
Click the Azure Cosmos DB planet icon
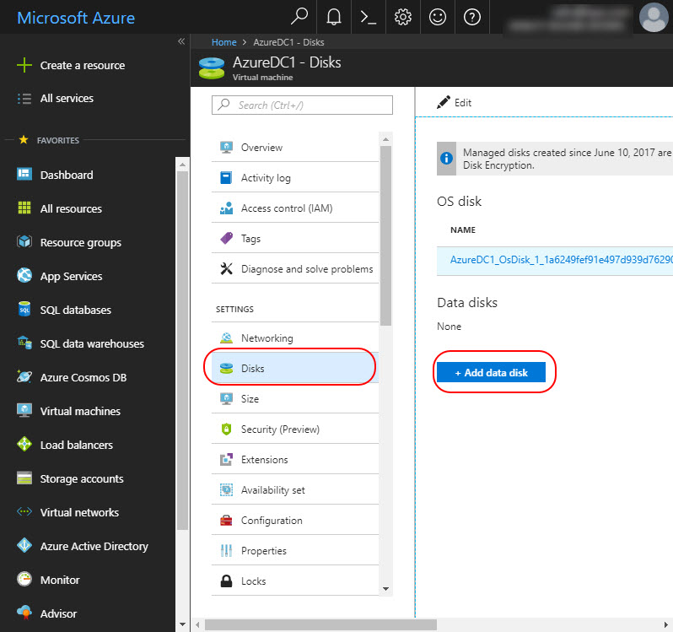(x=24, y=376)
